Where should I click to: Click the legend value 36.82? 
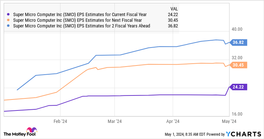point(173,26)
